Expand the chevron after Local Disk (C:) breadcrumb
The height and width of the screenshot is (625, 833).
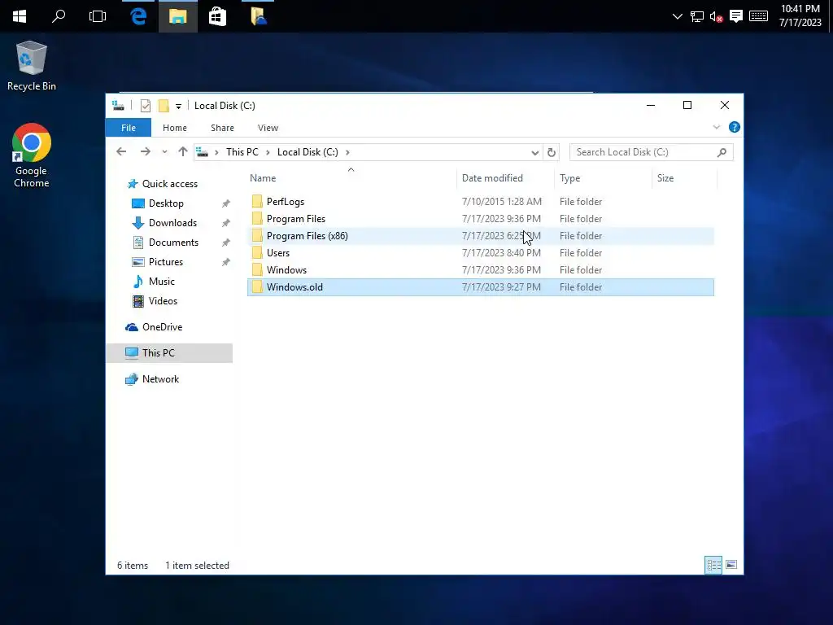(x=347, y=152)
